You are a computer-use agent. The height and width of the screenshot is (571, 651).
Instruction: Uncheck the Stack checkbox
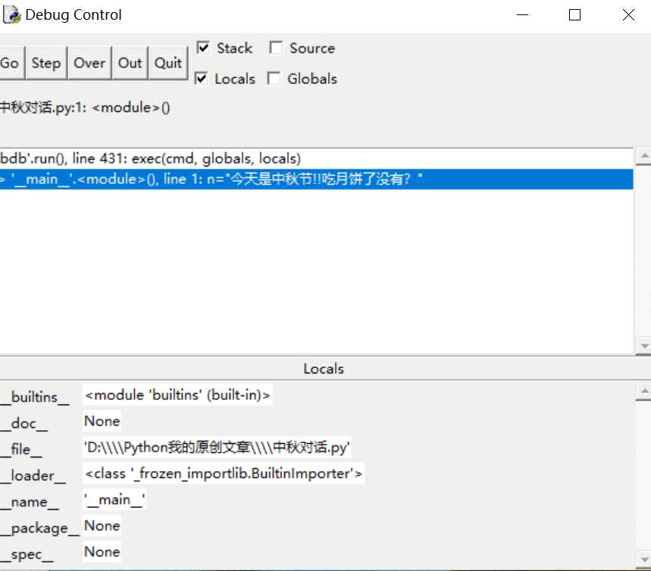click(x=203, y=48)
